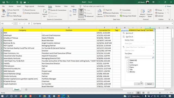Open the Name Box dropdown
The width and height of the screenshot is (174, 98).
pyautogui.click(x=12, y=23)
